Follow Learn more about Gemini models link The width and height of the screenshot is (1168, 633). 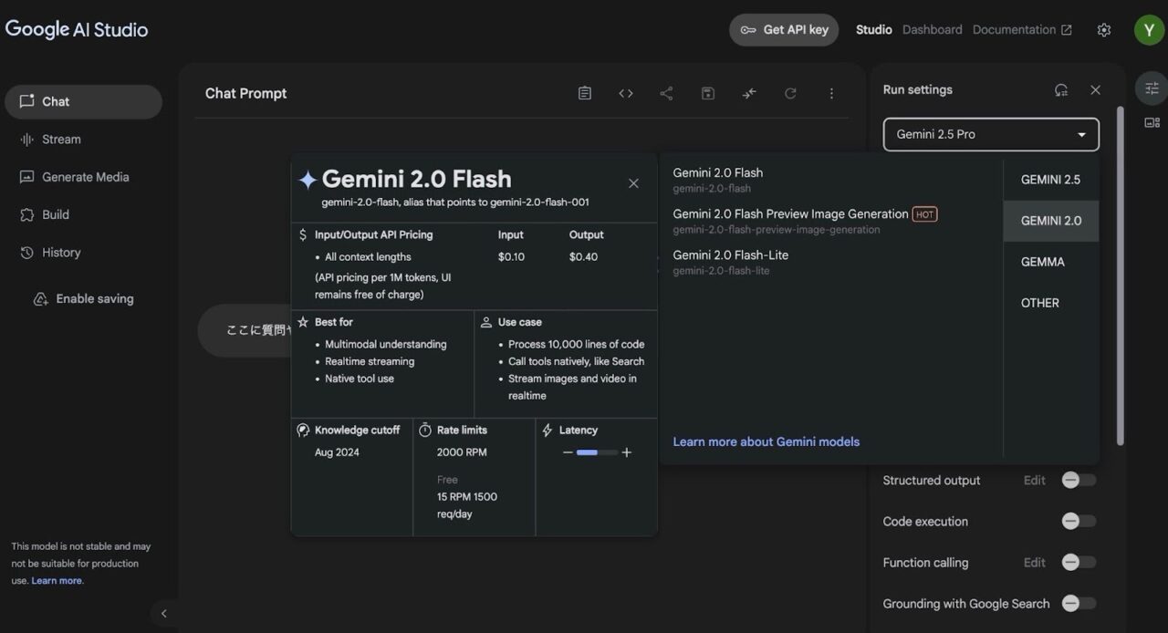(766, 441)
